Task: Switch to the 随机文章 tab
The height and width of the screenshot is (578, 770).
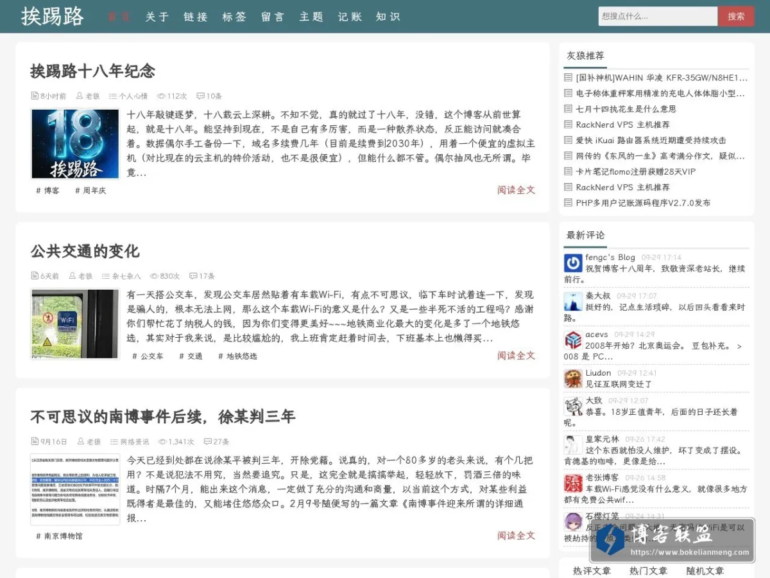Action: tap(705, 570)
